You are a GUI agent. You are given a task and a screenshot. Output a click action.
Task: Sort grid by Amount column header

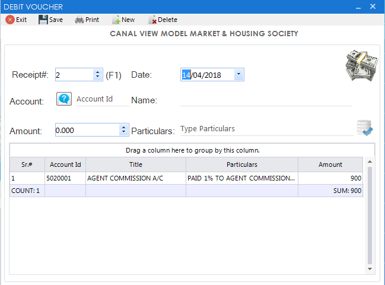click(330, 164)
